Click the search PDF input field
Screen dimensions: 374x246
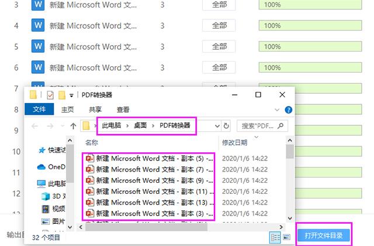pyautogui.click(x=262, y=126)
